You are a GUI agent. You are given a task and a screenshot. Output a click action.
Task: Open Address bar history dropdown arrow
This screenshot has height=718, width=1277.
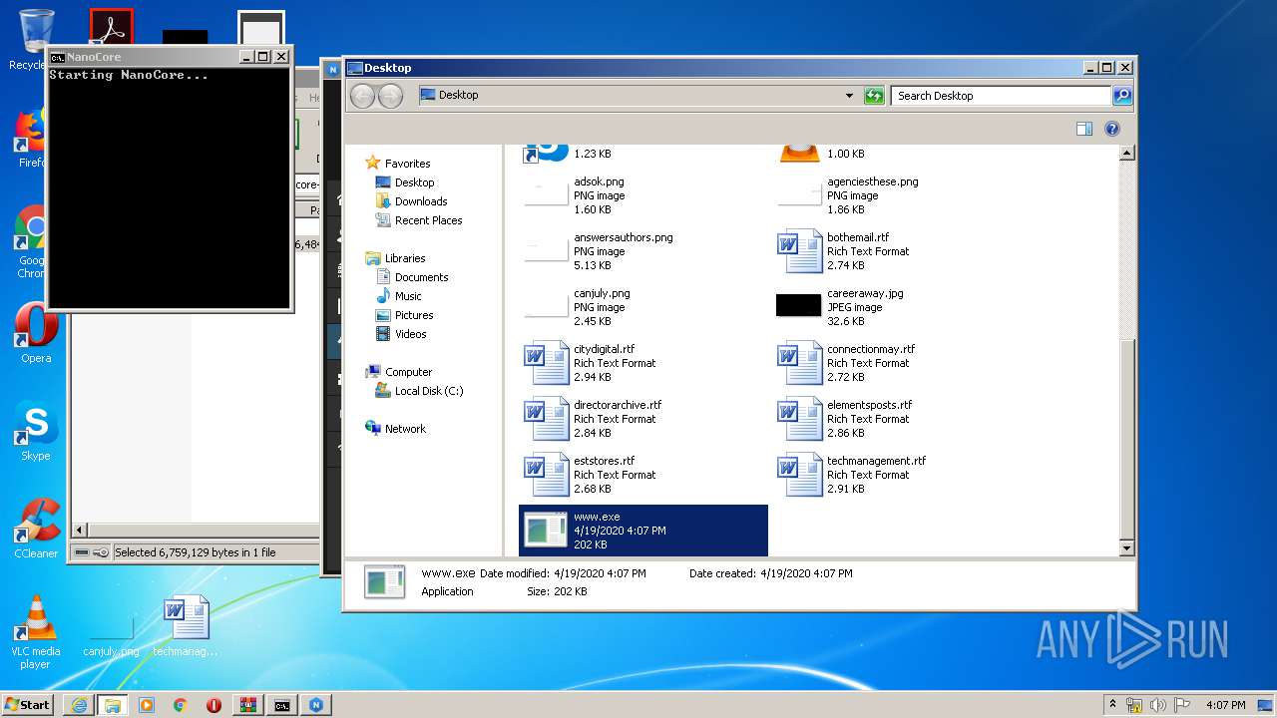pos(849,96)
